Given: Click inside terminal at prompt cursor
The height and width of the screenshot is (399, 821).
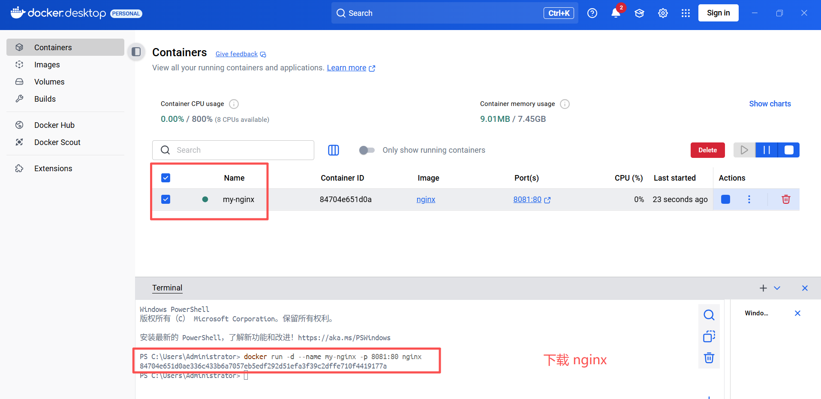Looking at the screenshot, I should click(x=246, y=376).
